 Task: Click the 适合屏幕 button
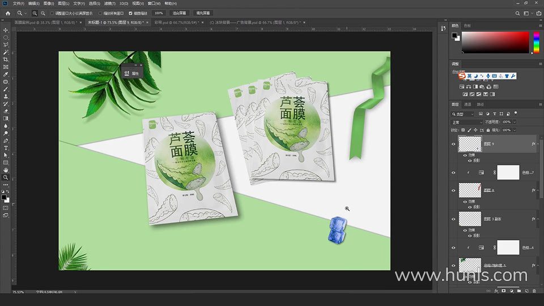point(178,12)
